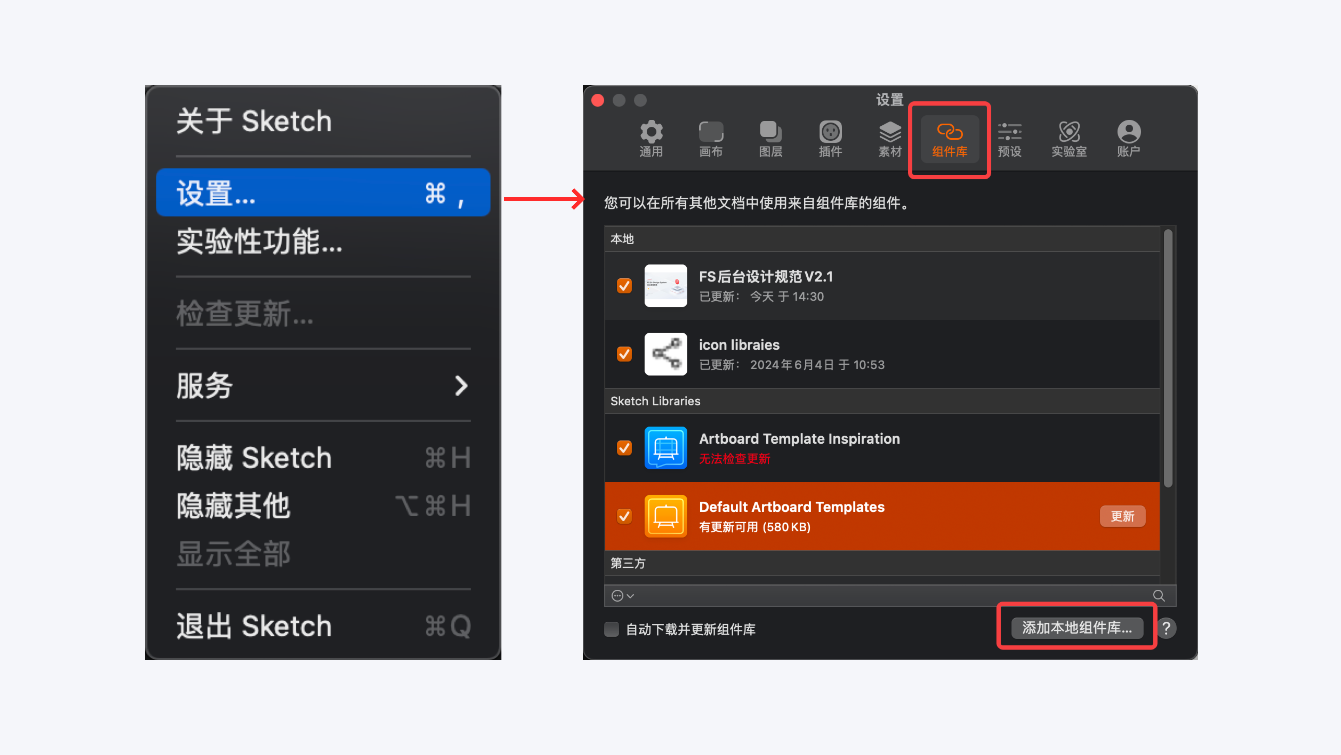The width and height of the screenshot is (1341, 755).
Task: Open the 通用 general settings tab
Action: 651,139
